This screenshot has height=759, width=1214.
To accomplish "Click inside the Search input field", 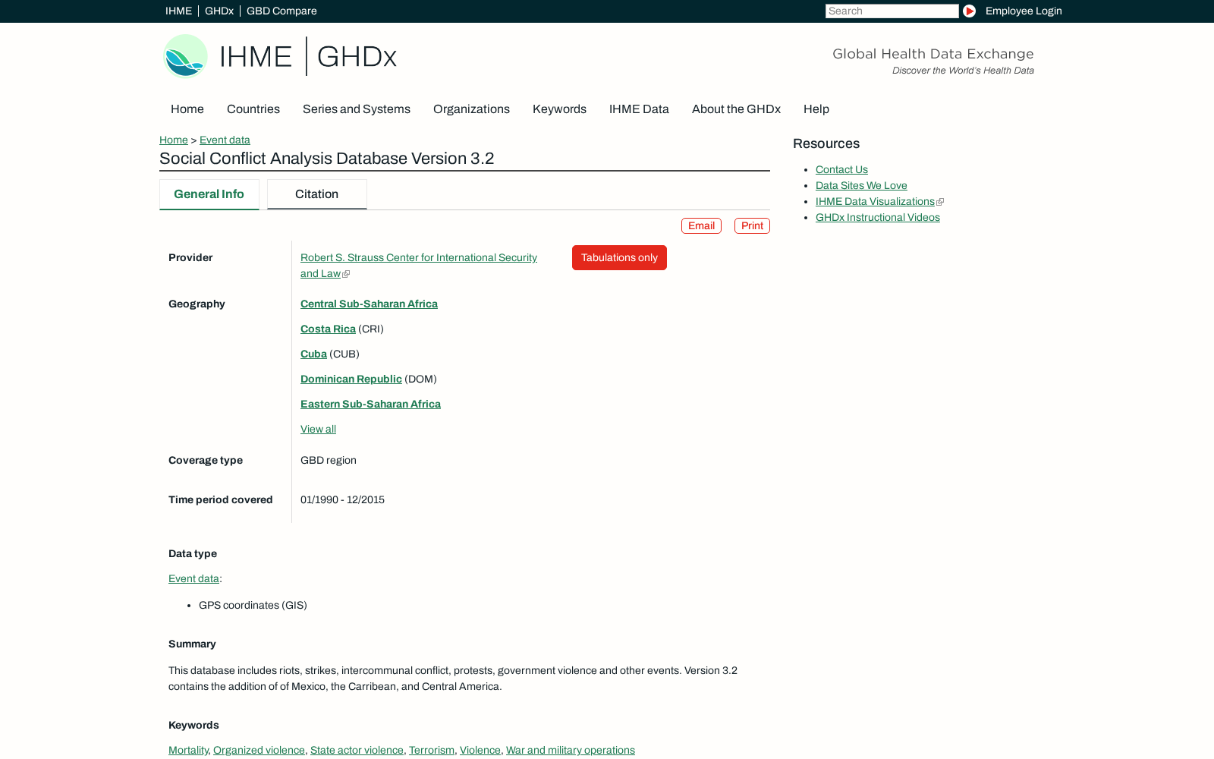I will tap(892, 11).
